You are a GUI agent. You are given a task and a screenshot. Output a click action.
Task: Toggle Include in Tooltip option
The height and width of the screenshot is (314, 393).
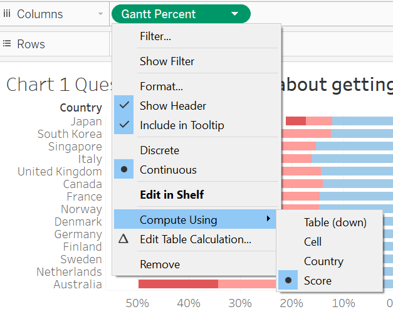coord(182,125)
